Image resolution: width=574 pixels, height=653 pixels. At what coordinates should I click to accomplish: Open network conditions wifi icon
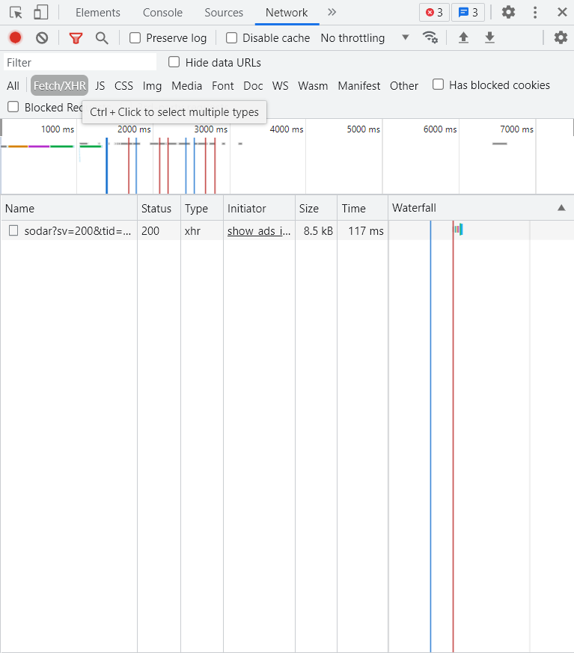pyautogui.click(x=430, y=37)
